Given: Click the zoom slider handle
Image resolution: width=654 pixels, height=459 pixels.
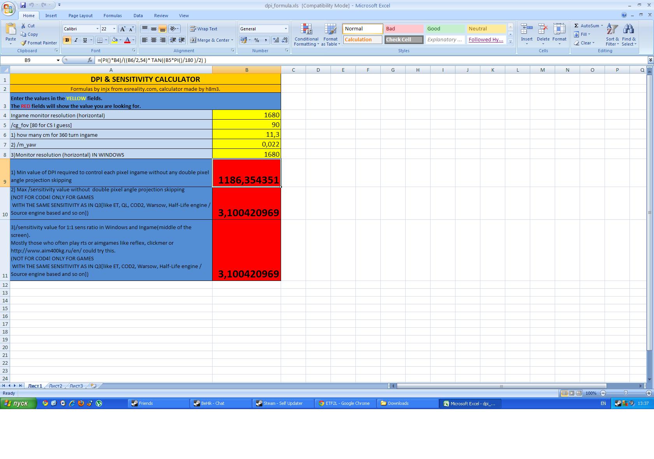Looking at the screenshot, I should [x=626, y=393].
